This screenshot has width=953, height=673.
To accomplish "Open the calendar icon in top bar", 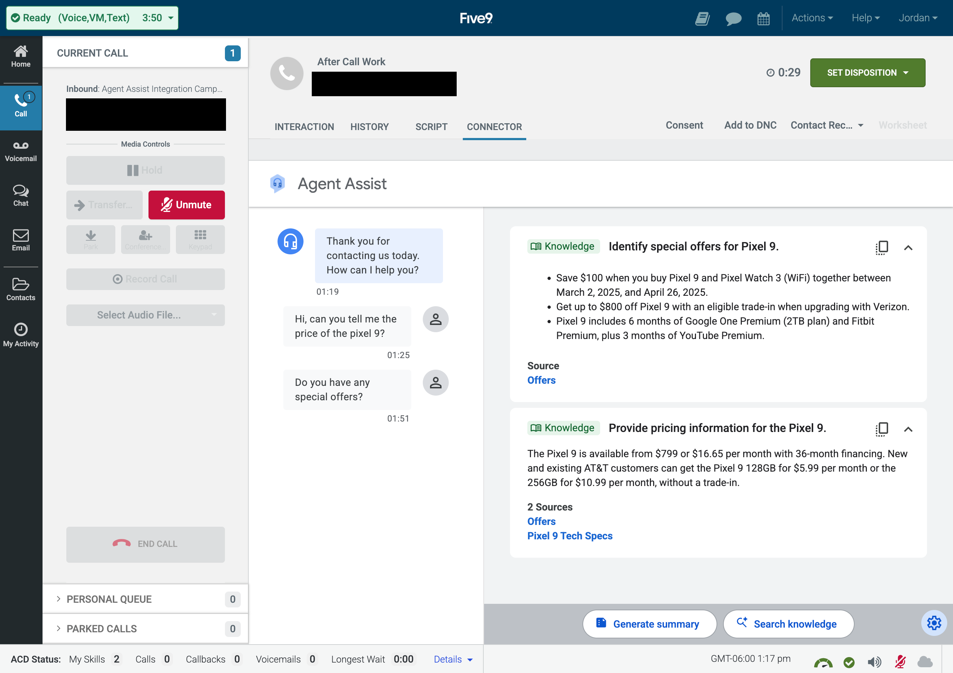I will tap(763, 18).
